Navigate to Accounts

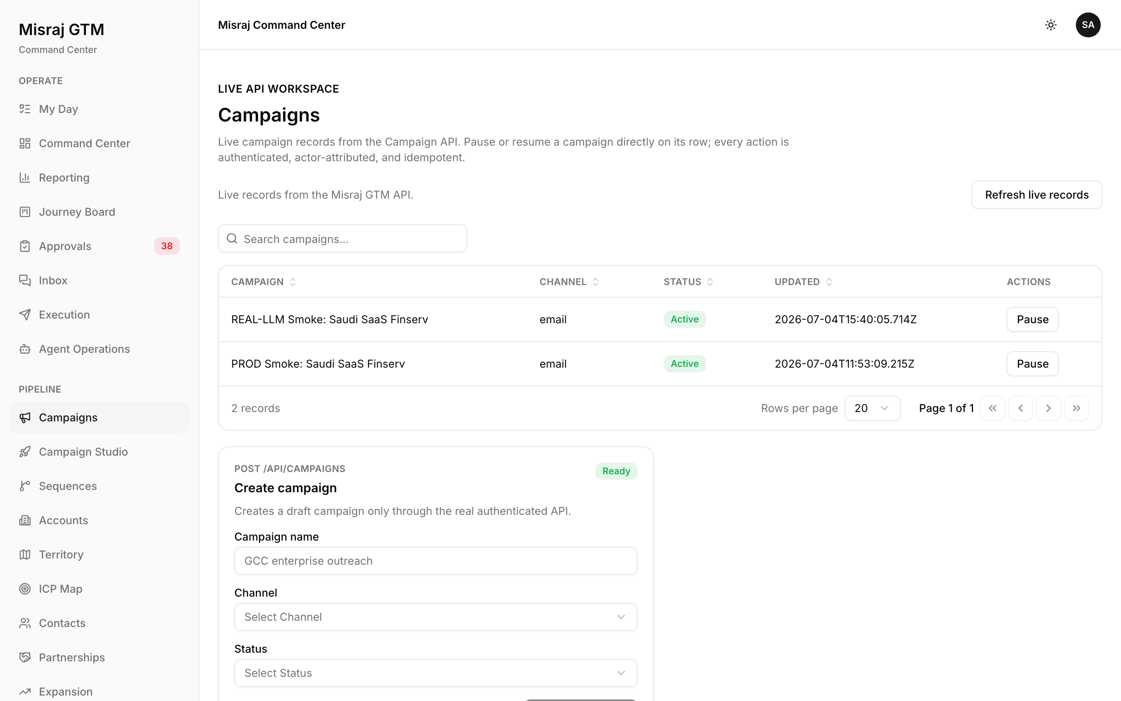pos(99,521)
